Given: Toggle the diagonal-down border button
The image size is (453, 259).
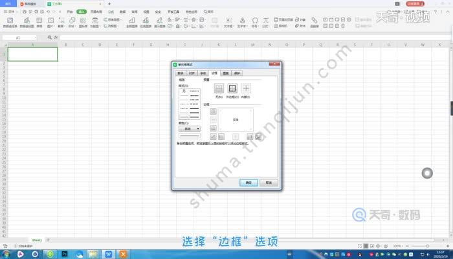Looking at the screenshot, I should (258, 137).
